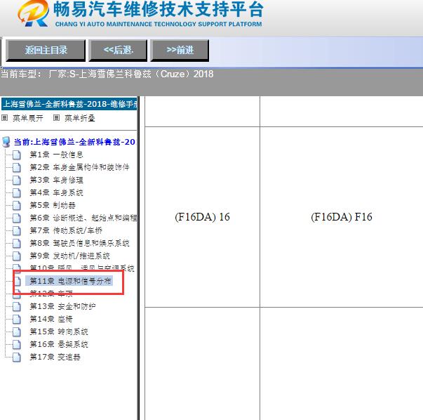This screenshot has height=420, width=423.
Task: Open 第14章 座椅
Action: pos(51,320)
